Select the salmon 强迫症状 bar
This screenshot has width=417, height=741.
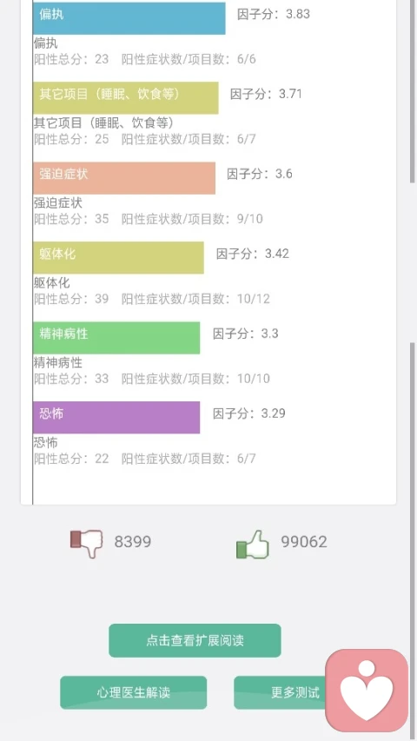(124, 178)
